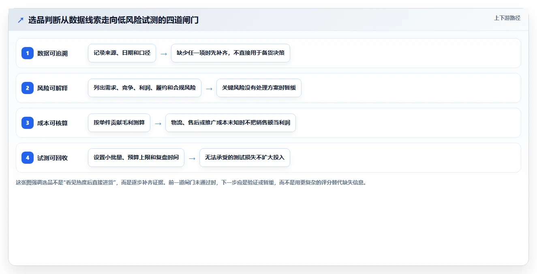
Task: Click the 关键风险没有处理方案时暂缓 box
Action: [259, 88]
